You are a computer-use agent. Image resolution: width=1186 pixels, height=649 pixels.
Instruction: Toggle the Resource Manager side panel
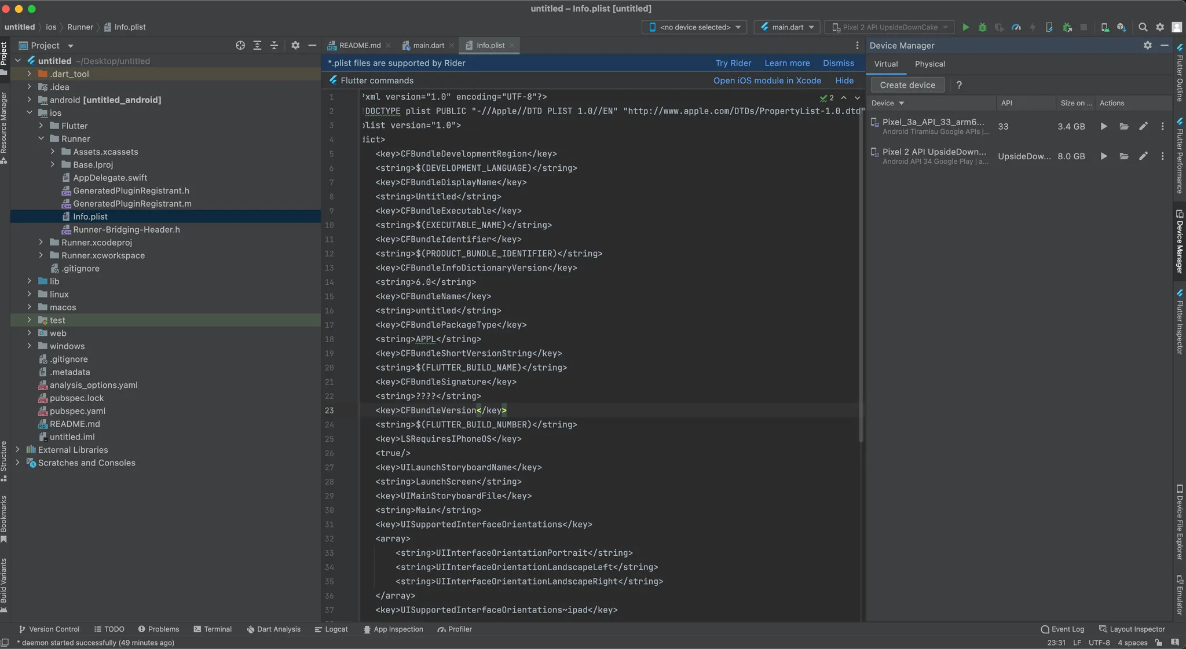4,127
